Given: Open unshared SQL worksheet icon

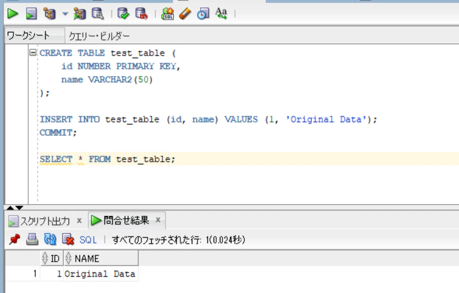Looking at the screenshot, I should [x=167, y=14].
